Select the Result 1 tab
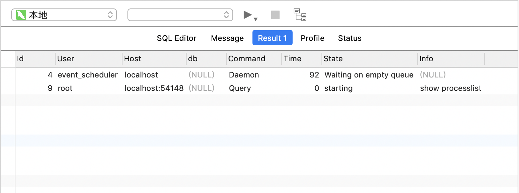The width and height of the screenshot is (519, 193). (273, 38)
